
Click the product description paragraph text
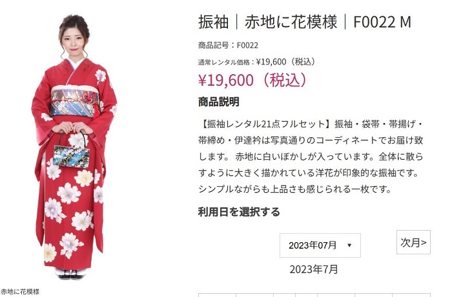pyautogui.click(x=311, y=157)
